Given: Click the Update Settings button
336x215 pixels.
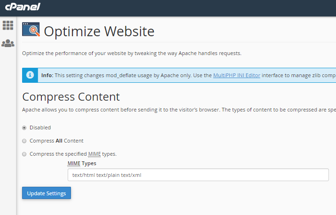Looking at the screenshot, I should tap(47, 193).
